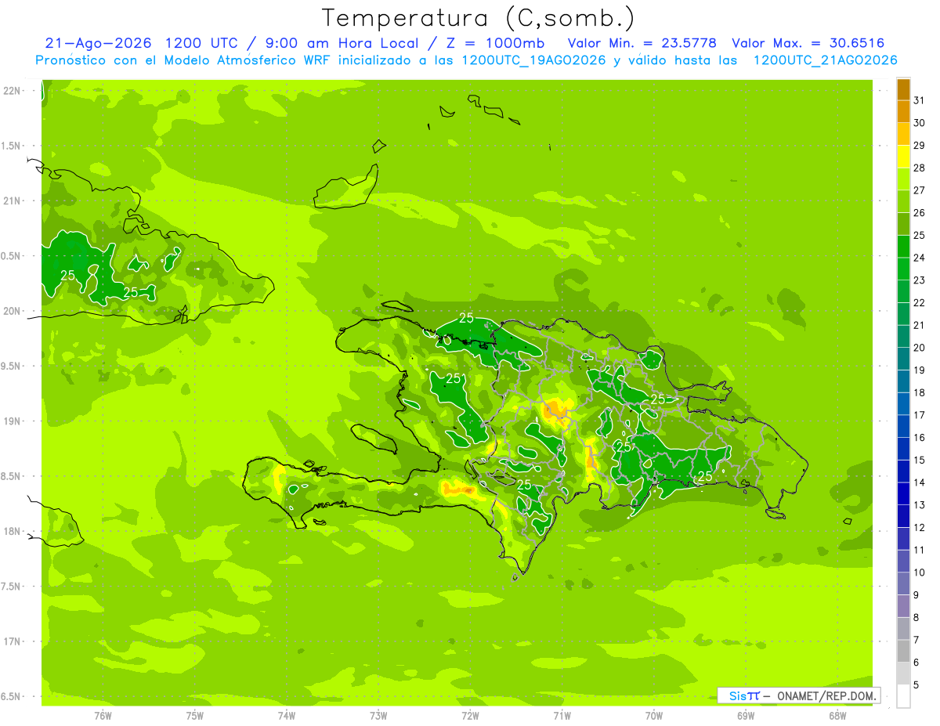Screen dimensions: 940x726
Task: Click the color bar label 31
Action: [919, 100]
